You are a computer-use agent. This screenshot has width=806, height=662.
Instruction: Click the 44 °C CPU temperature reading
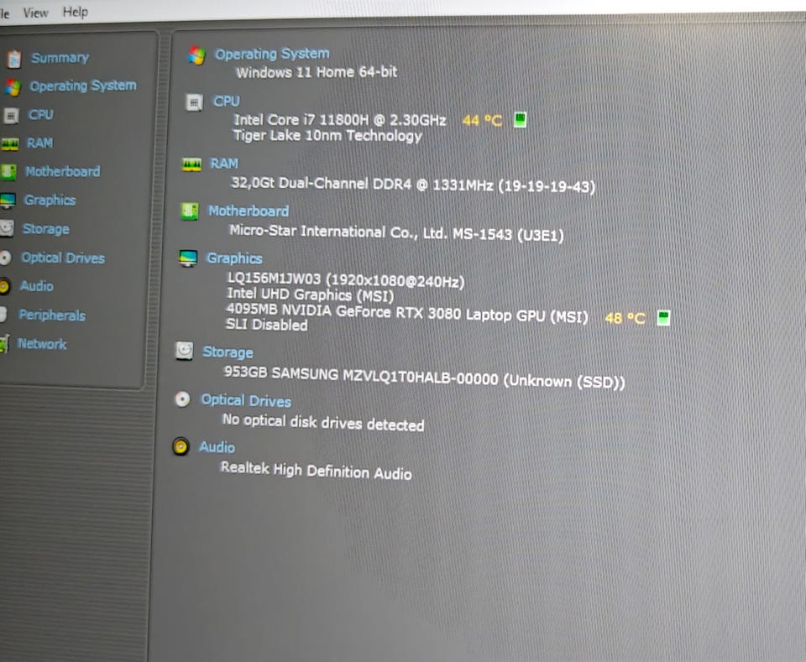click(482, 121)
